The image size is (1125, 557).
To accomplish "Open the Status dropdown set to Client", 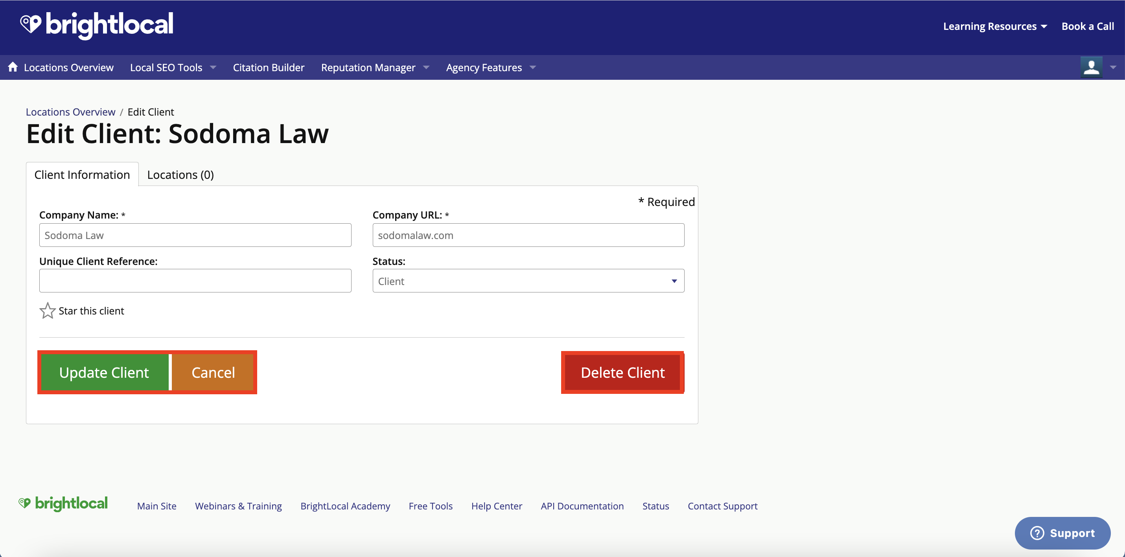I will (x=528, y=281).
